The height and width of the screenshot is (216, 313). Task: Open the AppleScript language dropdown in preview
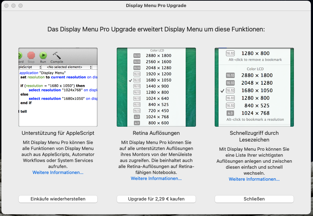pos(30,67)
